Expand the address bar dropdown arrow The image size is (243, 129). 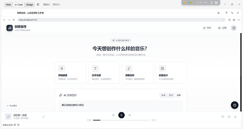click(x=223, y=20)
